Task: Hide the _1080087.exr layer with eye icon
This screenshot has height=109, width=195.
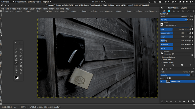Action: tap(161, 81)
